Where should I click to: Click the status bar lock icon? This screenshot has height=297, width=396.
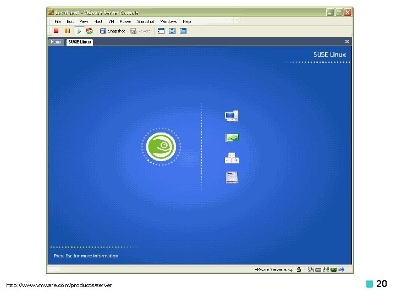coord(299,269)
